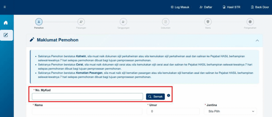Viewport: 272px width, 117px height.
Task: Click the Pasangan step icon
Action: click(x=81, y=22)
